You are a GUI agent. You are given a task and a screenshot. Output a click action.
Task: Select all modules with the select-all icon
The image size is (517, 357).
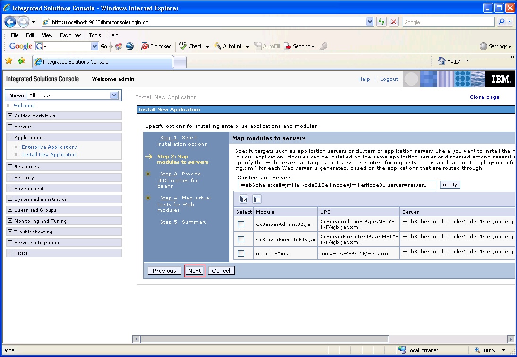[243, 199]
